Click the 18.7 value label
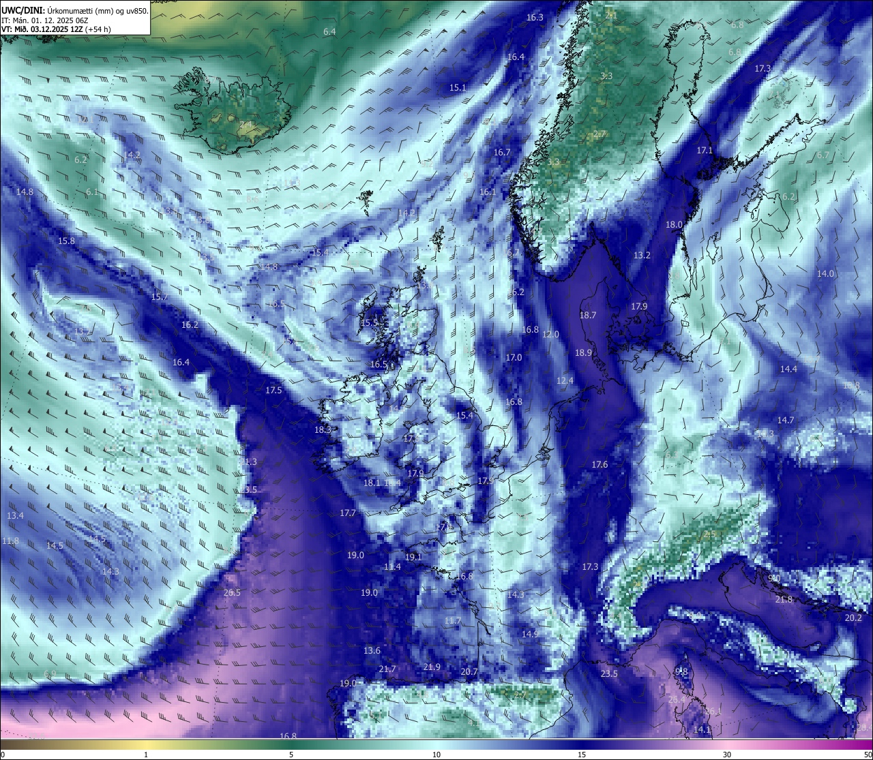Screen dimensions: 873x760 (x=587, y=316)
